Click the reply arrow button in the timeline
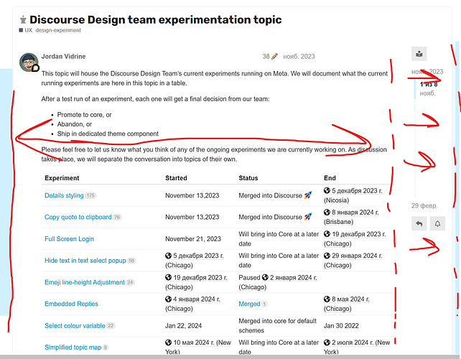Viewport: 461px width, 359px height. [x=419, y=224]
